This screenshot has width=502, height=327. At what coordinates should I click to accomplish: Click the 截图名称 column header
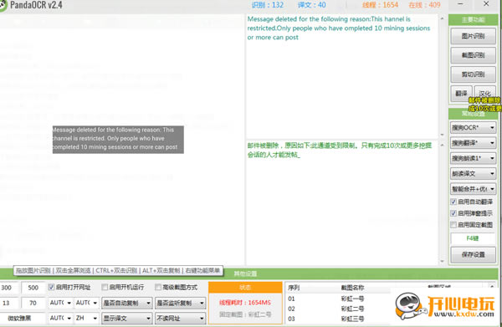[x=352, y=288]
